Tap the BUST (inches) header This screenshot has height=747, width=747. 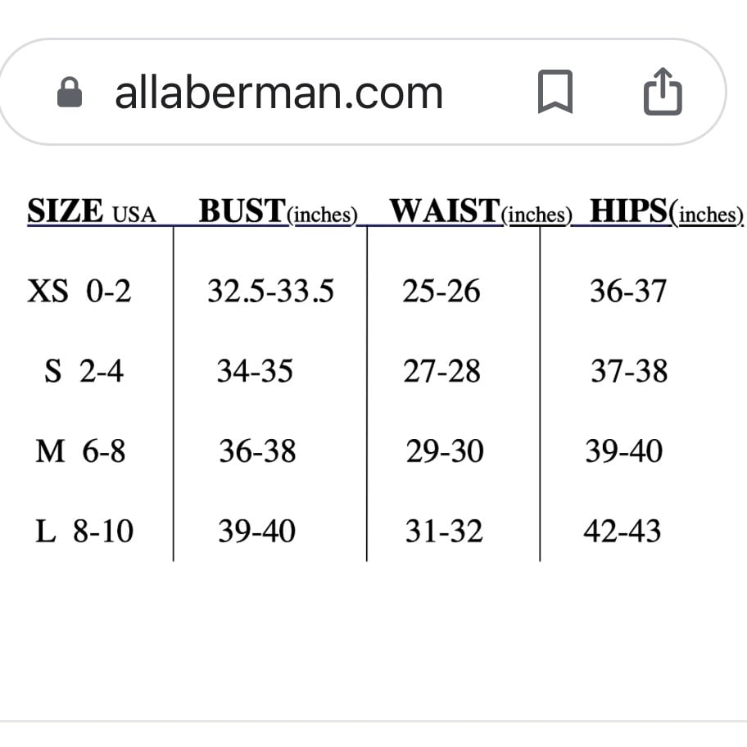(x=278, y=211)
